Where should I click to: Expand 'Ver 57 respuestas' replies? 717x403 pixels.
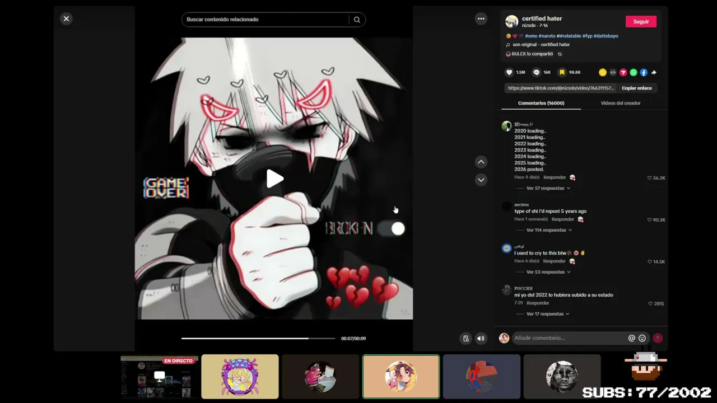coord(548,189)
